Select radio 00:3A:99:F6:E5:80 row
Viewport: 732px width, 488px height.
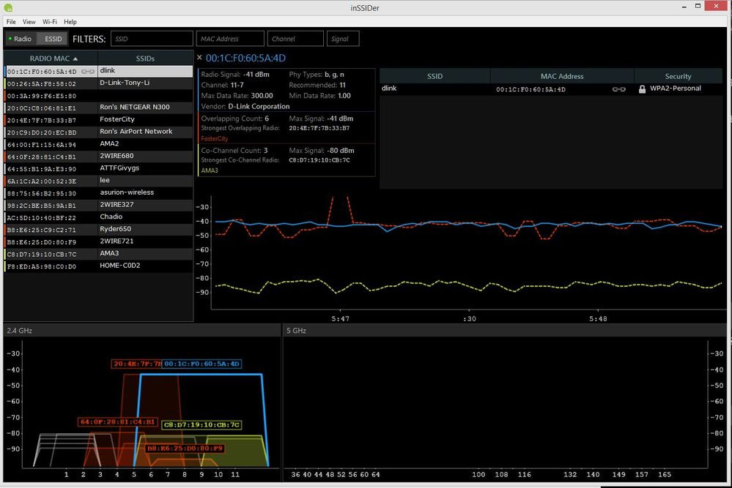click(98, 96)
